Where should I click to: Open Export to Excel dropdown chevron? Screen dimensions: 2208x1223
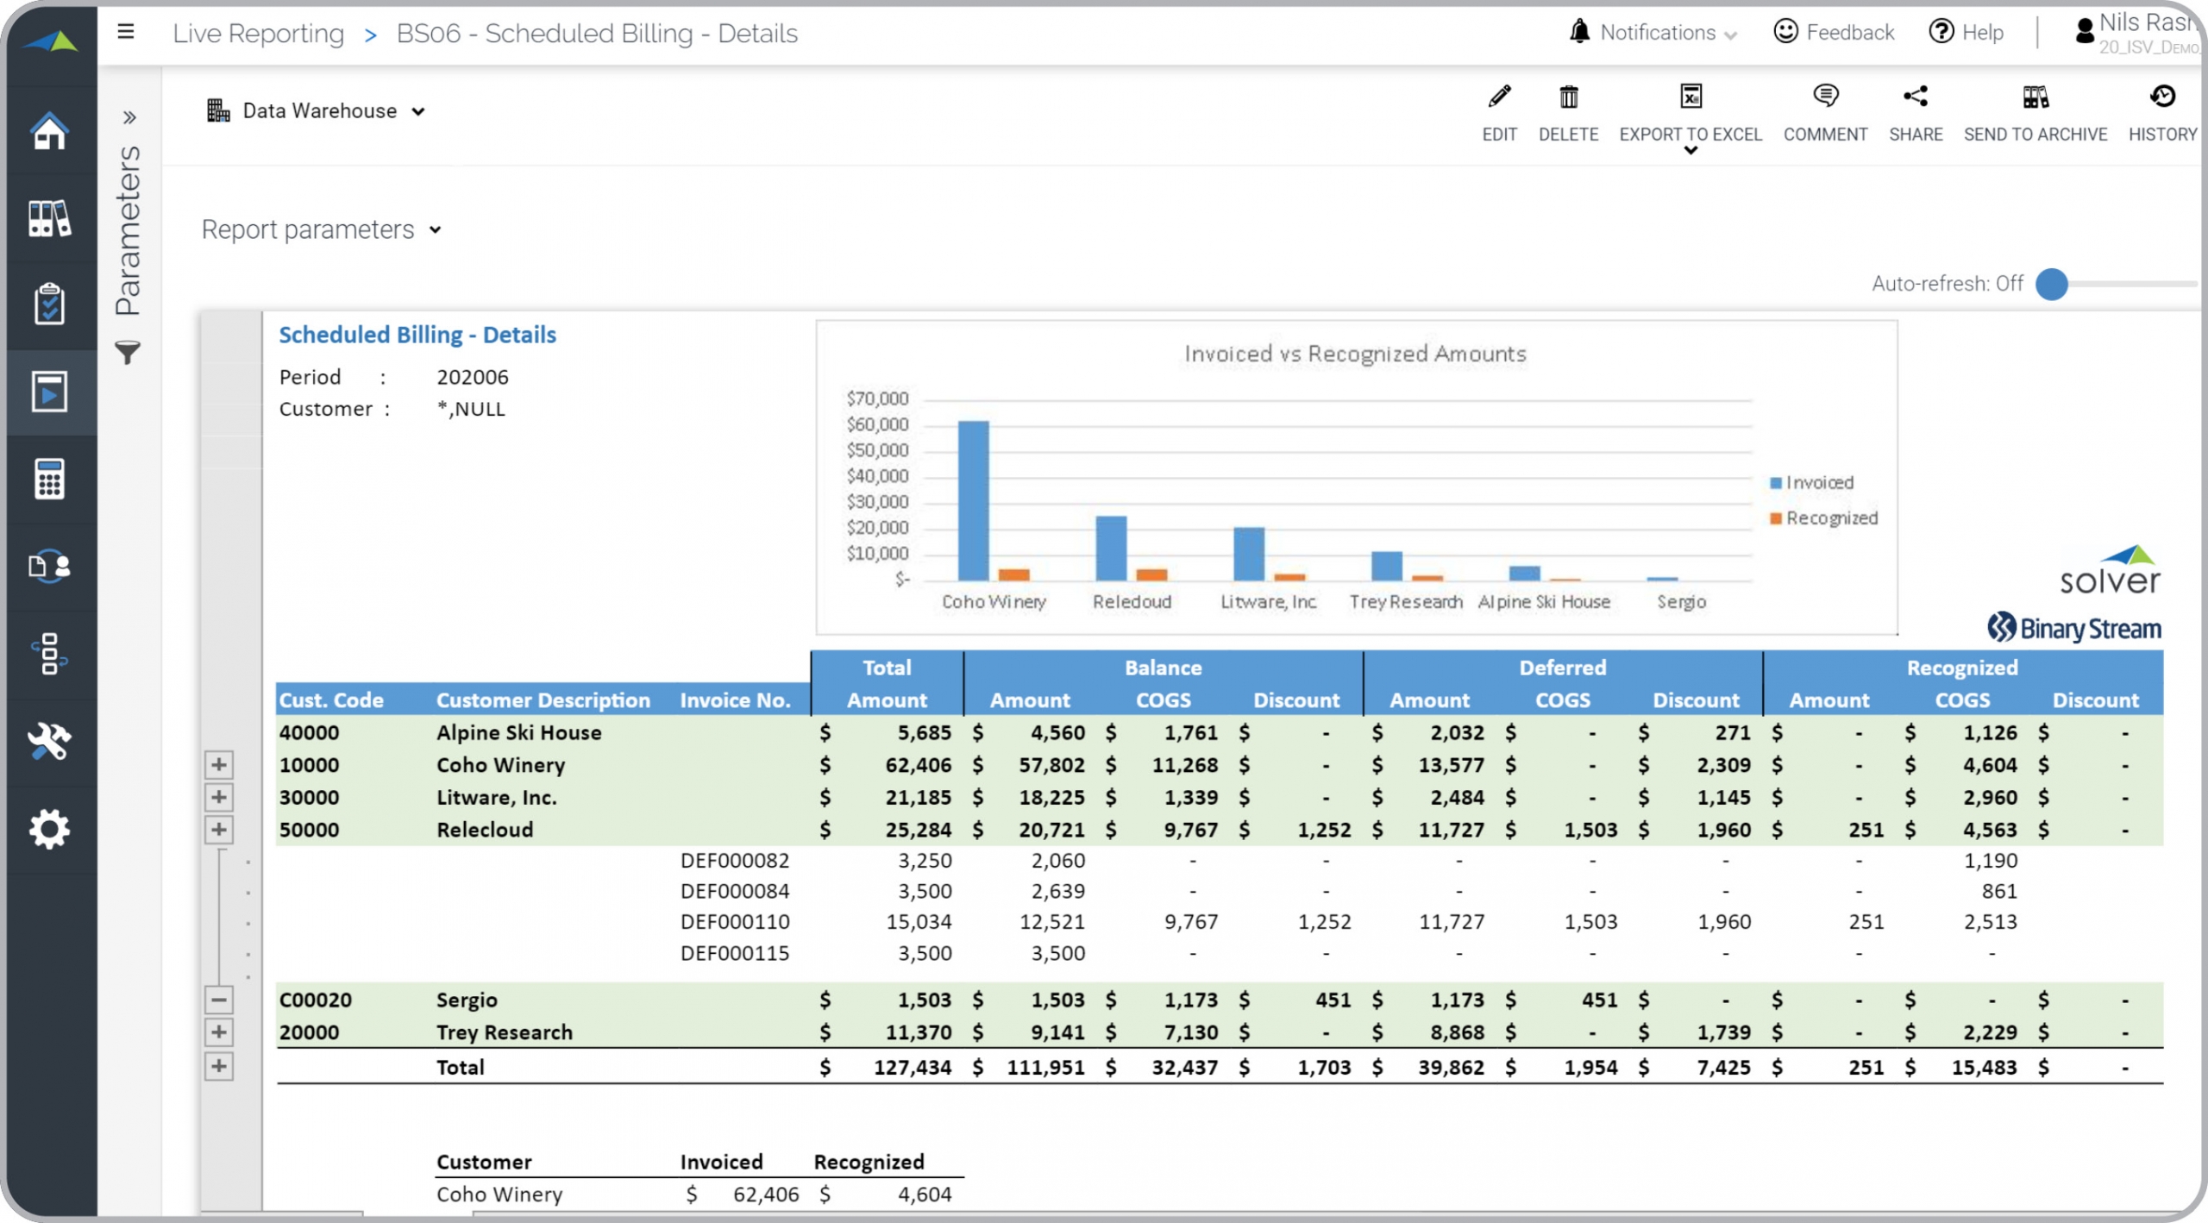coord(1690,150)
